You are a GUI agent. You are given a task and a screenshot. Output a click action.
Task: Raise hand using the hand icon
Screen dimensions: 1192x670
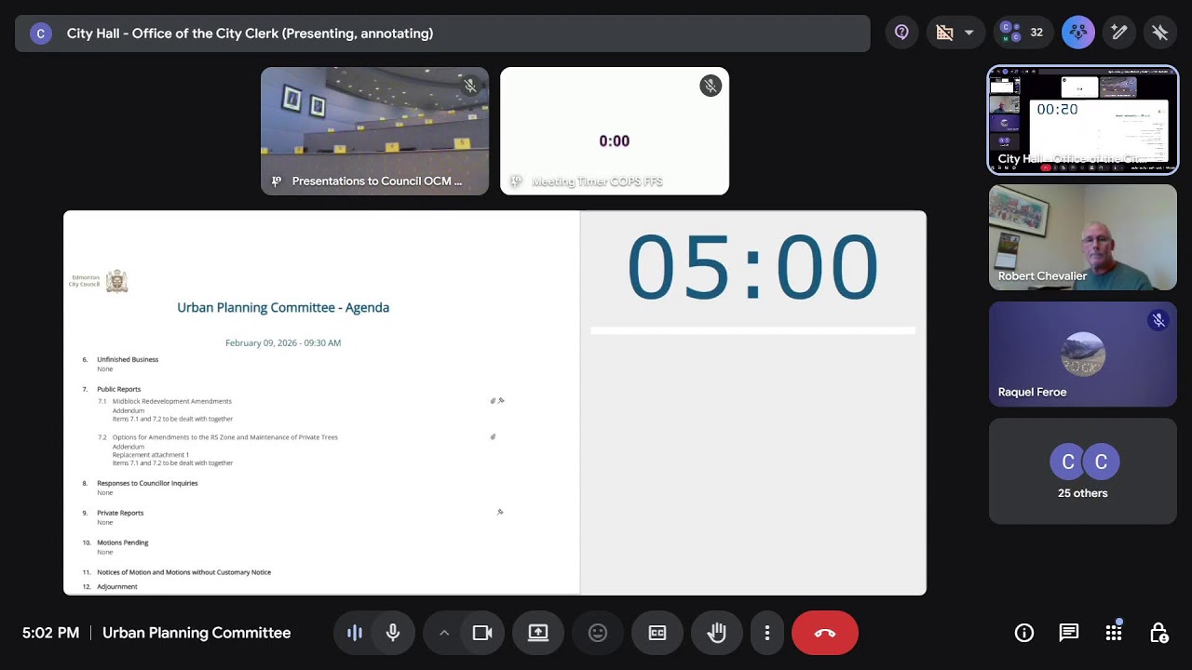tap(716, 633)
